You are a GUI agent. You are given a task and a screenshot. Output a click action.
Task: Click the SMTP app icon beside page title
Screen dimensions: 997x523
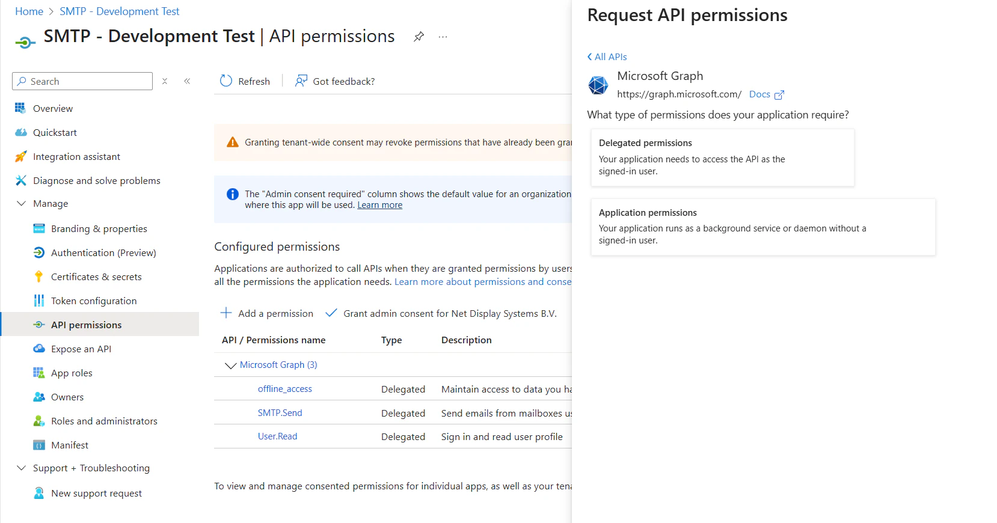point(25,43)
